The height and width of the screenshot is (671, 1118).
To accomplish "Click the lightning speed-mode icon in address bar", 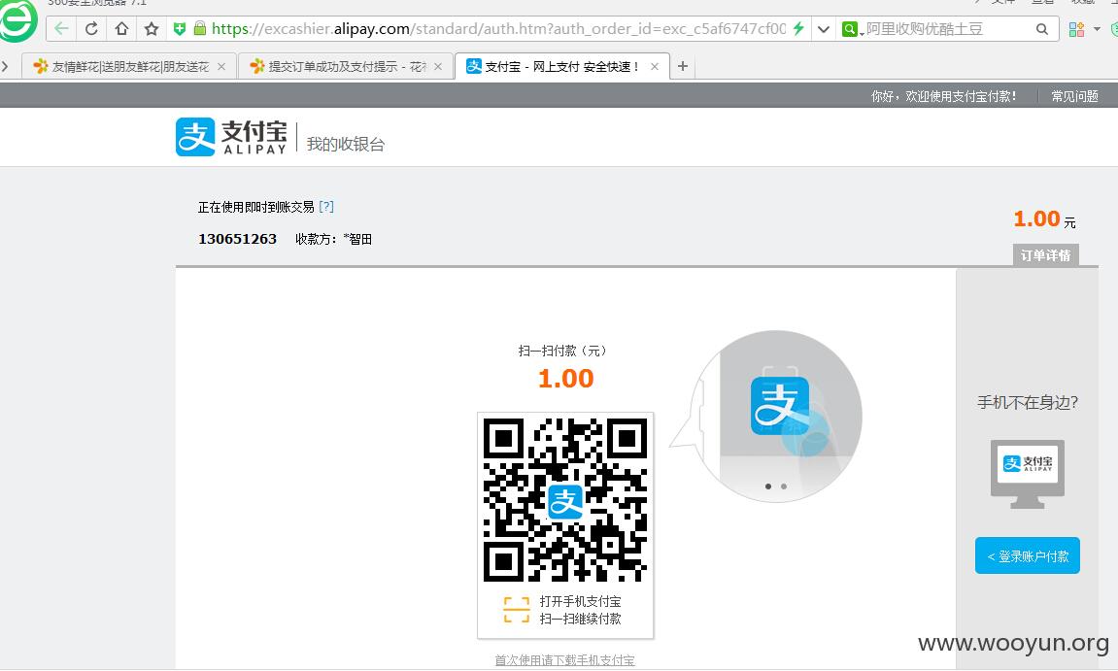I will tap(798, 28).
